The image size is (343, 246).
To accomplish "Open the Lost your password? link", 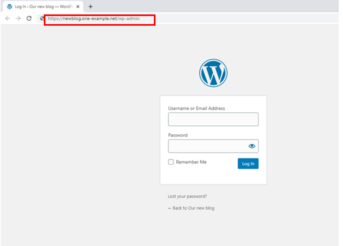I will (x=187, y=196).
